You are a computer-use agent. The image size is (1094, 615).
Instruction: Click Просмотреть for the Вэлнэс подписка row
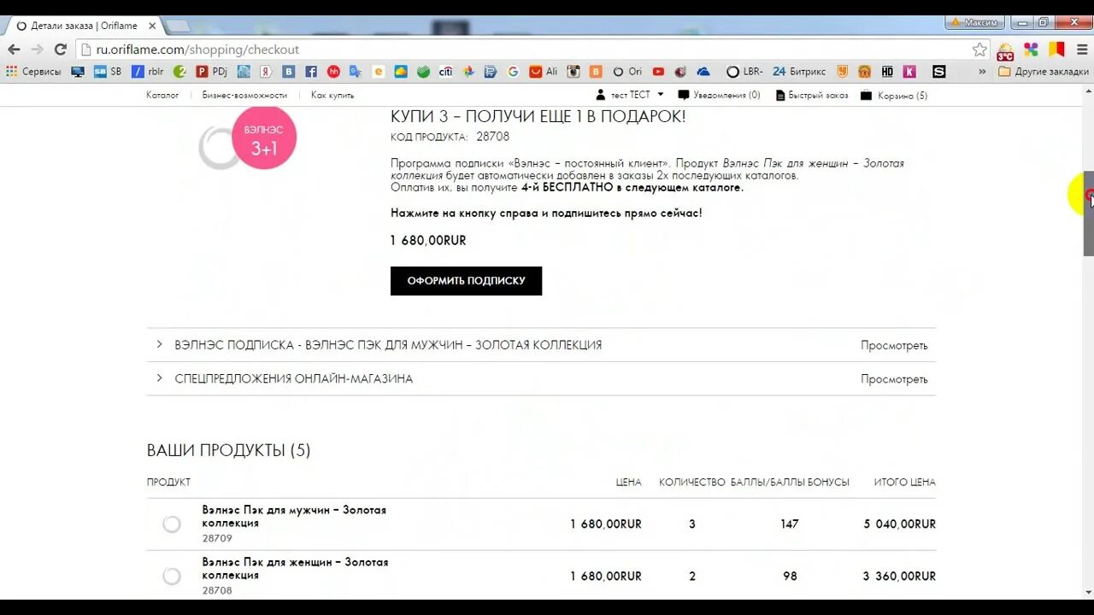894,346
